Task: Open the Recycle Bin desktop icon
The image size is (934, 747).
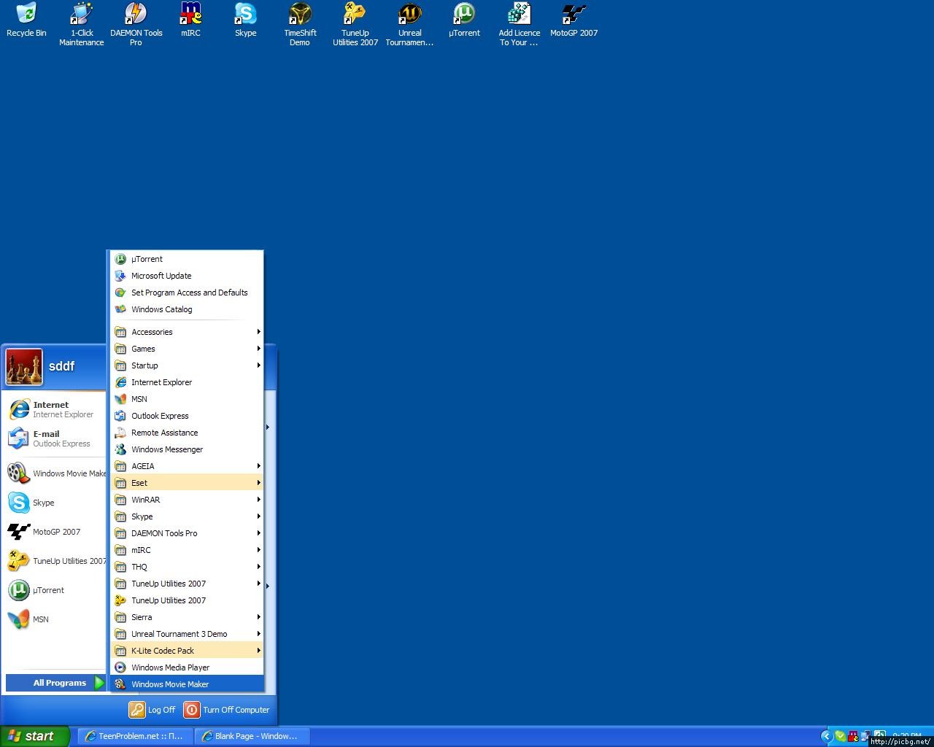Action: (x=26, y=20)
